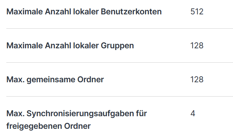Image resolution: width=233 pixels, height=140 pixels.
Task: Click the 'freigegebenen Ordner' second text line
Action: 49,126
